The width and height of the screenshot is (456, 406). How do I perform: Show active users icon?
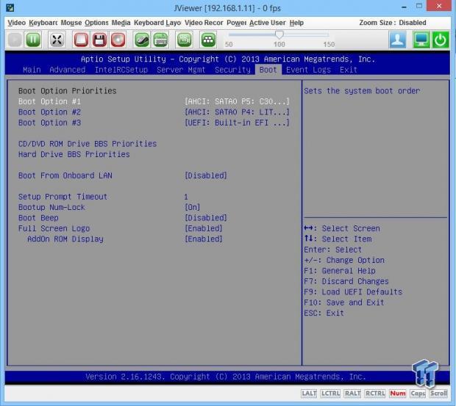click(398, 40)
